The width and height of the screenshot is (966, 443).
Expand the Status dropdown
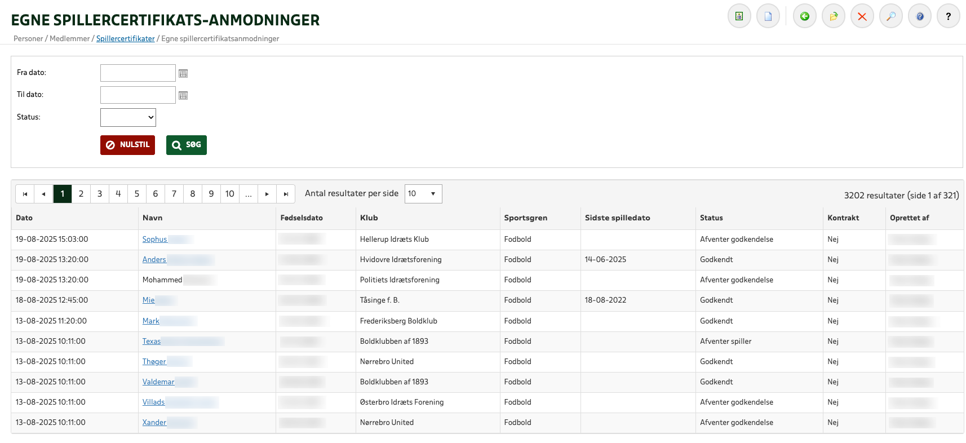[128, 117]
